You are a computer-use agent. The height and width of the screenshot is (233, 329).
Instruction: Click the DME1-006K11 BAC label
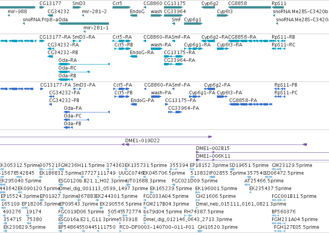click(213, 156)
